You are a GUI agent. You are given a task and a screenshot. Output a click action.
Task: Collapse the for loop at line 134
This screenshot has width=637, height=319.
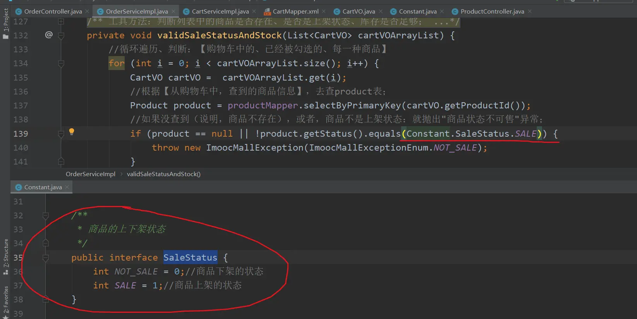click(x=61, y=63)
